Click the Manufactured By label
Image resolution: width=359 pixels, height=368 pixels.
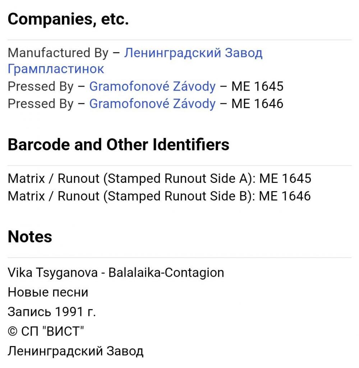[58, 53]
